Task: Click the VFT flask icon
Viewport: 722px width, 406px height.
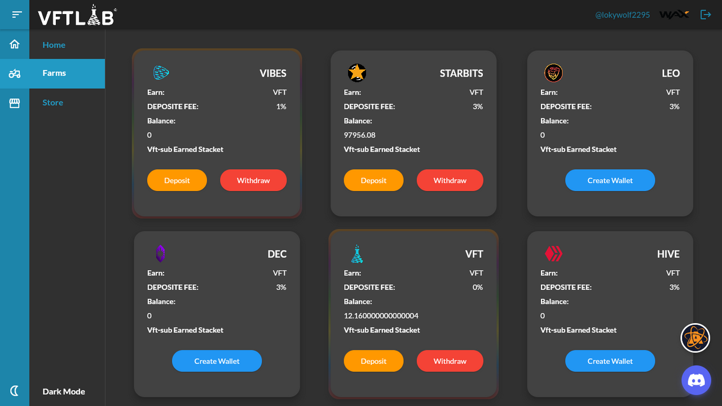Action: coord(357,254)
